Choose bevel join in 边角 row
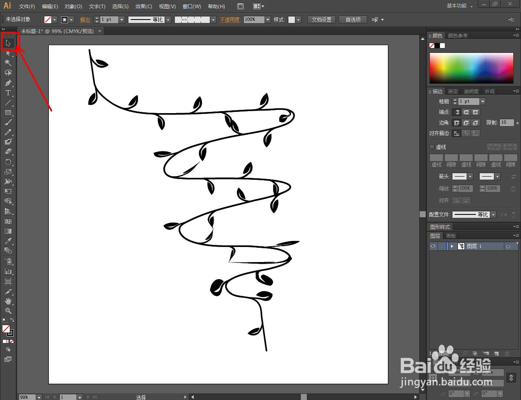The height and width of the screenshot is (400, 521). pos(475,122)
